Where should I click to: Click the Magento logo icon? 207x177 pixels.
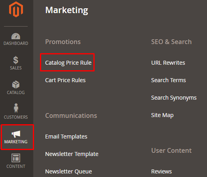pyautogui.click(x=16, y=9)
